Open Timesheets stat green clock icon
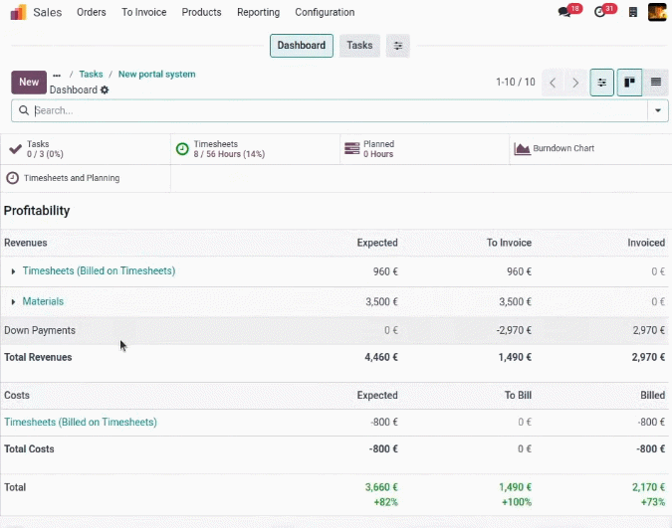672x528 pixels. point(182,149)
